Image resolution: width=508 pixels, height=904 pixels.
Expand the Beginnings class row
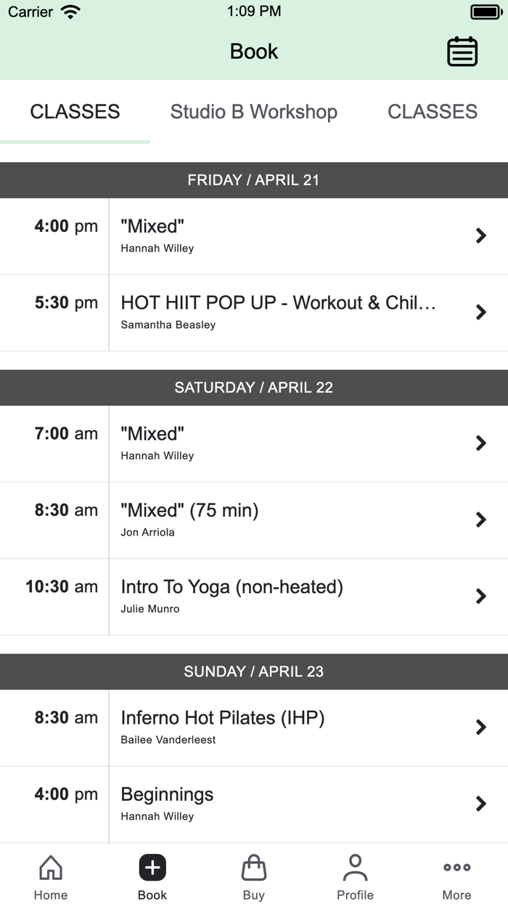tap(480, 804)
